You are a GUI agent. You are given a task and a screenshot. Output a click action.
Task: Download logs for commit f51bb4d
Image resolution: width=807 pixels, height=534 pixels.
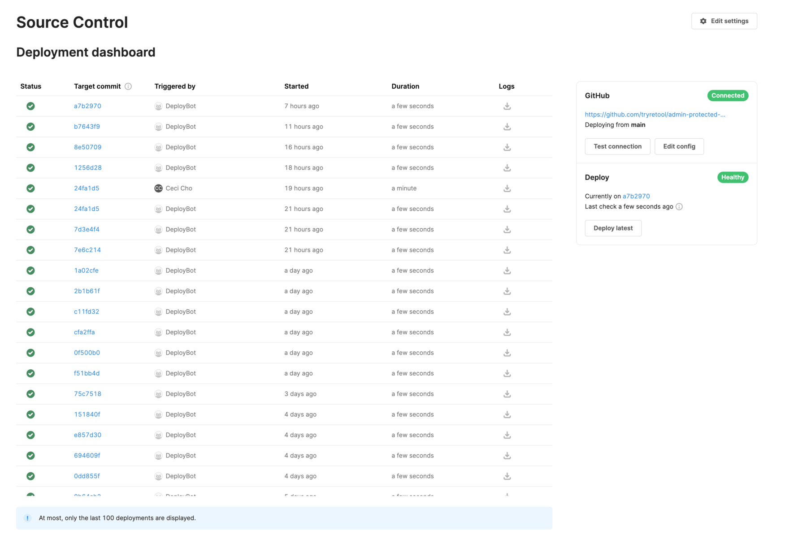[x=507, y=374]
